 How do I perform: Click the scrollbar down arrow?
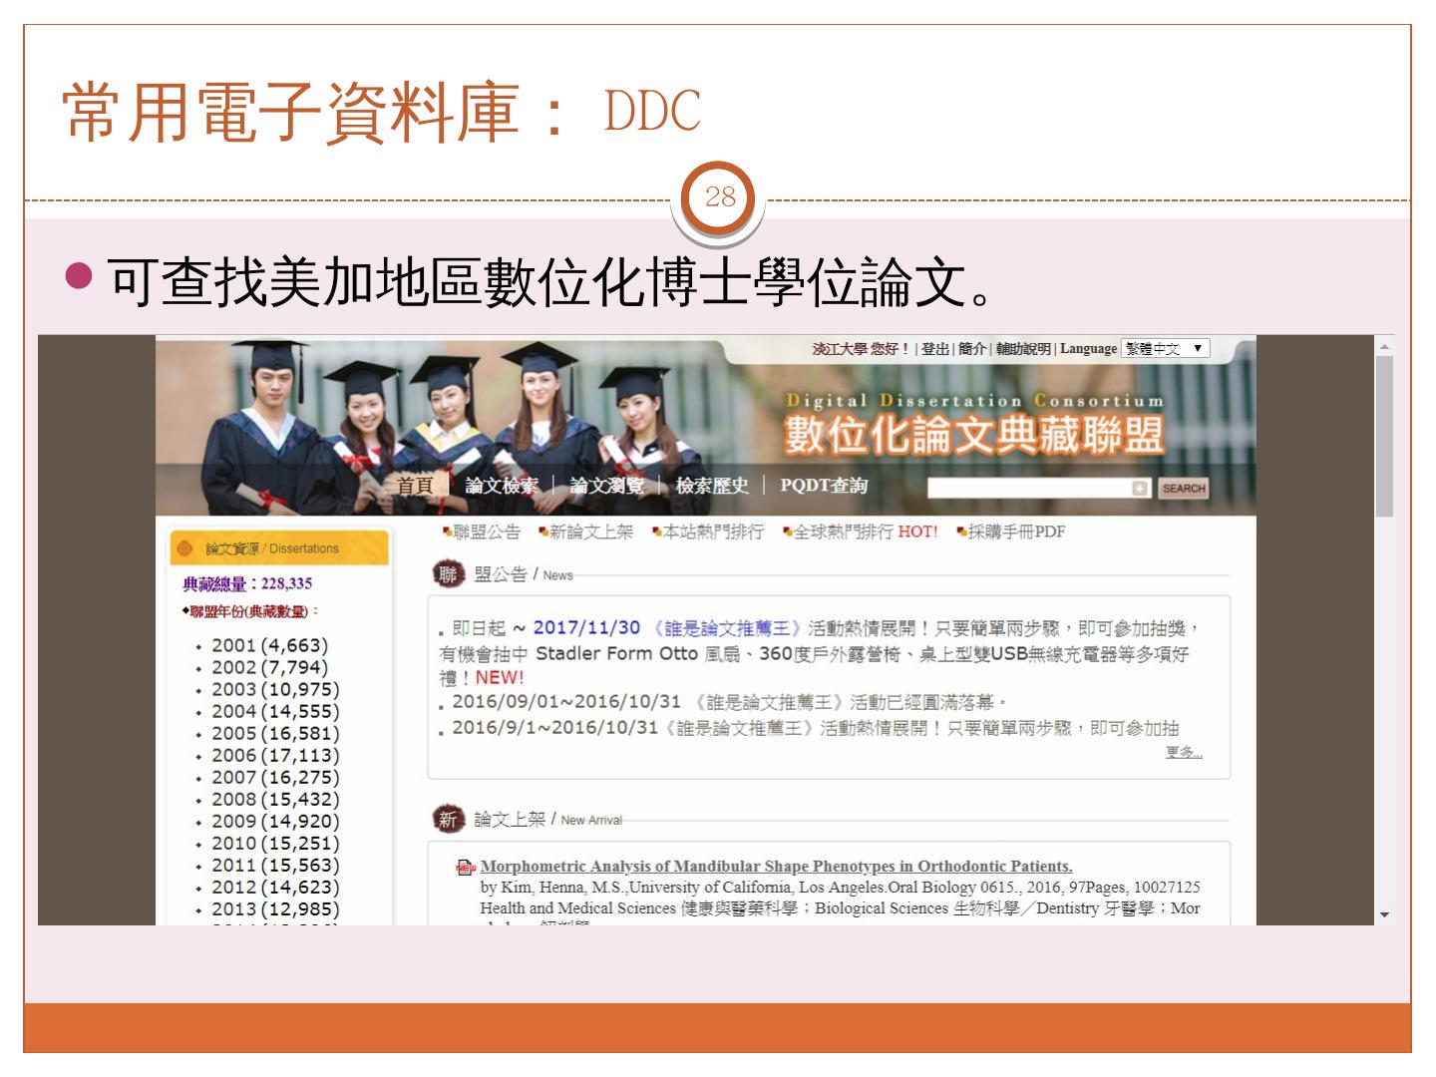pyautogui.click(x=1384, y=913)
